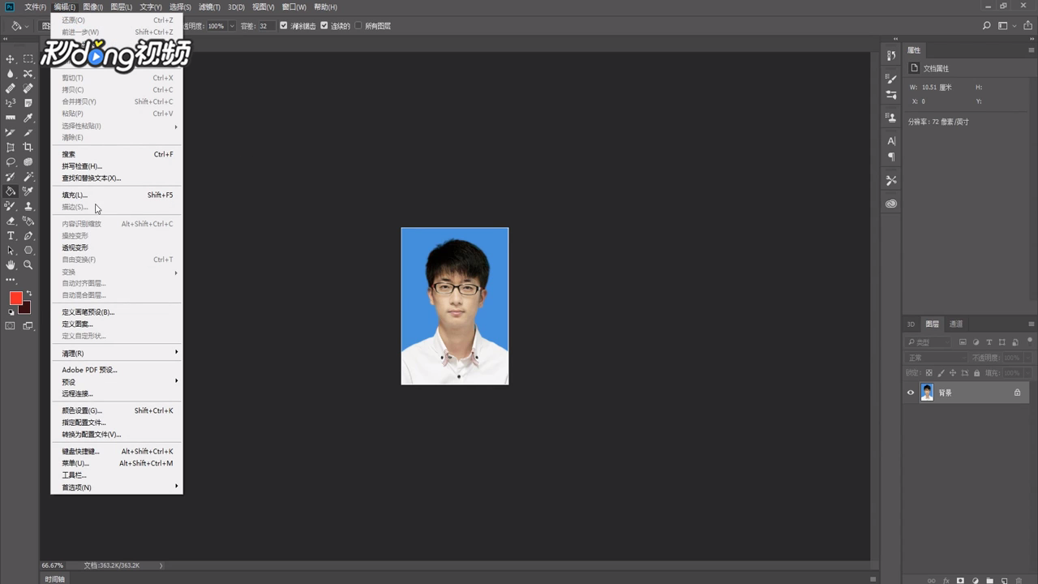Screen dimensions: 1038x584
Task: Open the Edit Toolbar three-dots button
Action: (x=10, y=280)
